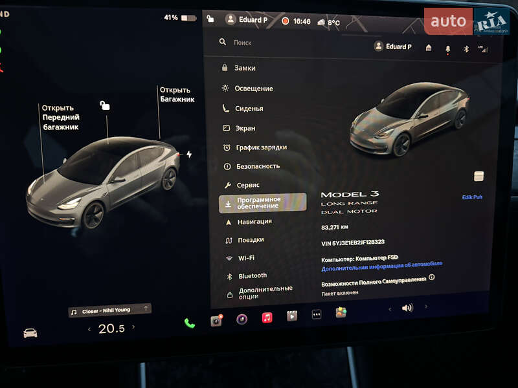518x388 pixels.
Task: Tap the 16:46 clock
Action: pos(302,21)
